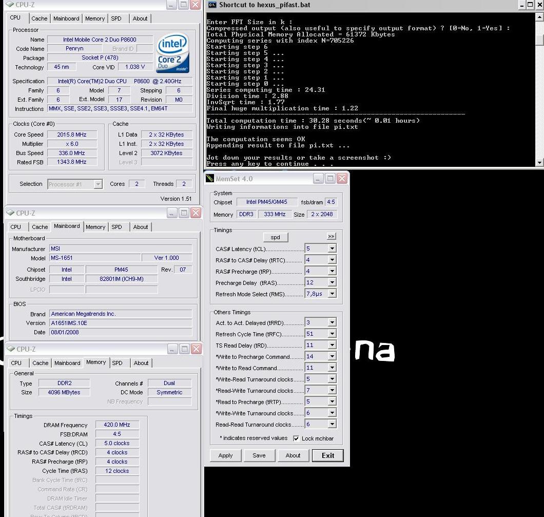
Task: Open the Write to Precharge Command dropdown
Action: 332,356
